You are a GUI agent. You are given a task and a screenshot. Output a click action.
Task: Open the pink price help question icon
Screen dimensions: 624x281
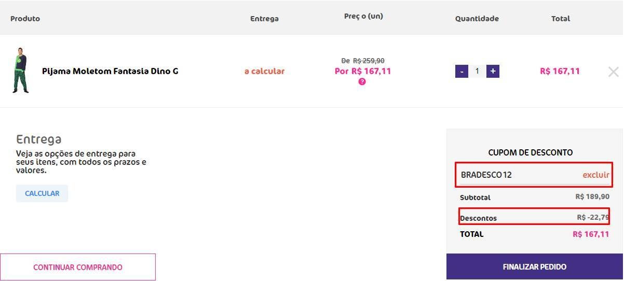pyautogui.click(x=362, y=81)
